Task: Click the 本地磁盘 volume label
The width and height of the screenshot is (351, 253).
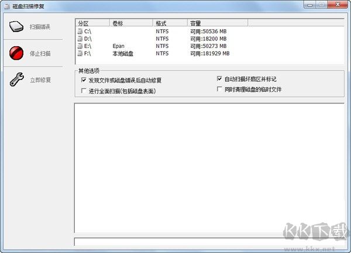Action: point(123,53)
